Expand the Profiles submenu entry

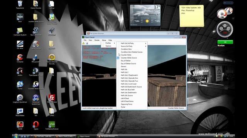point(108,43)
